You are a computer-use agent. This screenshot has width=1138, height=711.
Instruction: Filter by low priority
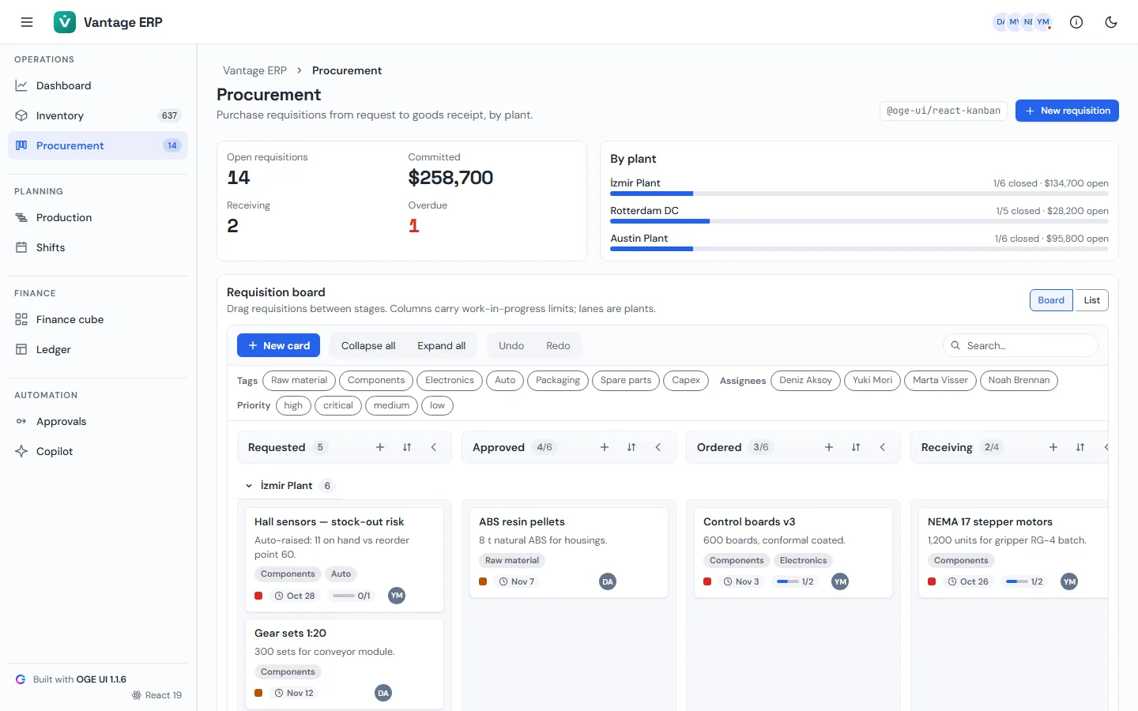point(437,405)
